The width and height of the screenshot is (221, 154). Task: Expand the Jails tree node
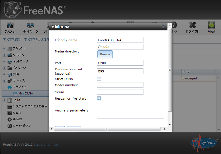[x=5, y=100]
